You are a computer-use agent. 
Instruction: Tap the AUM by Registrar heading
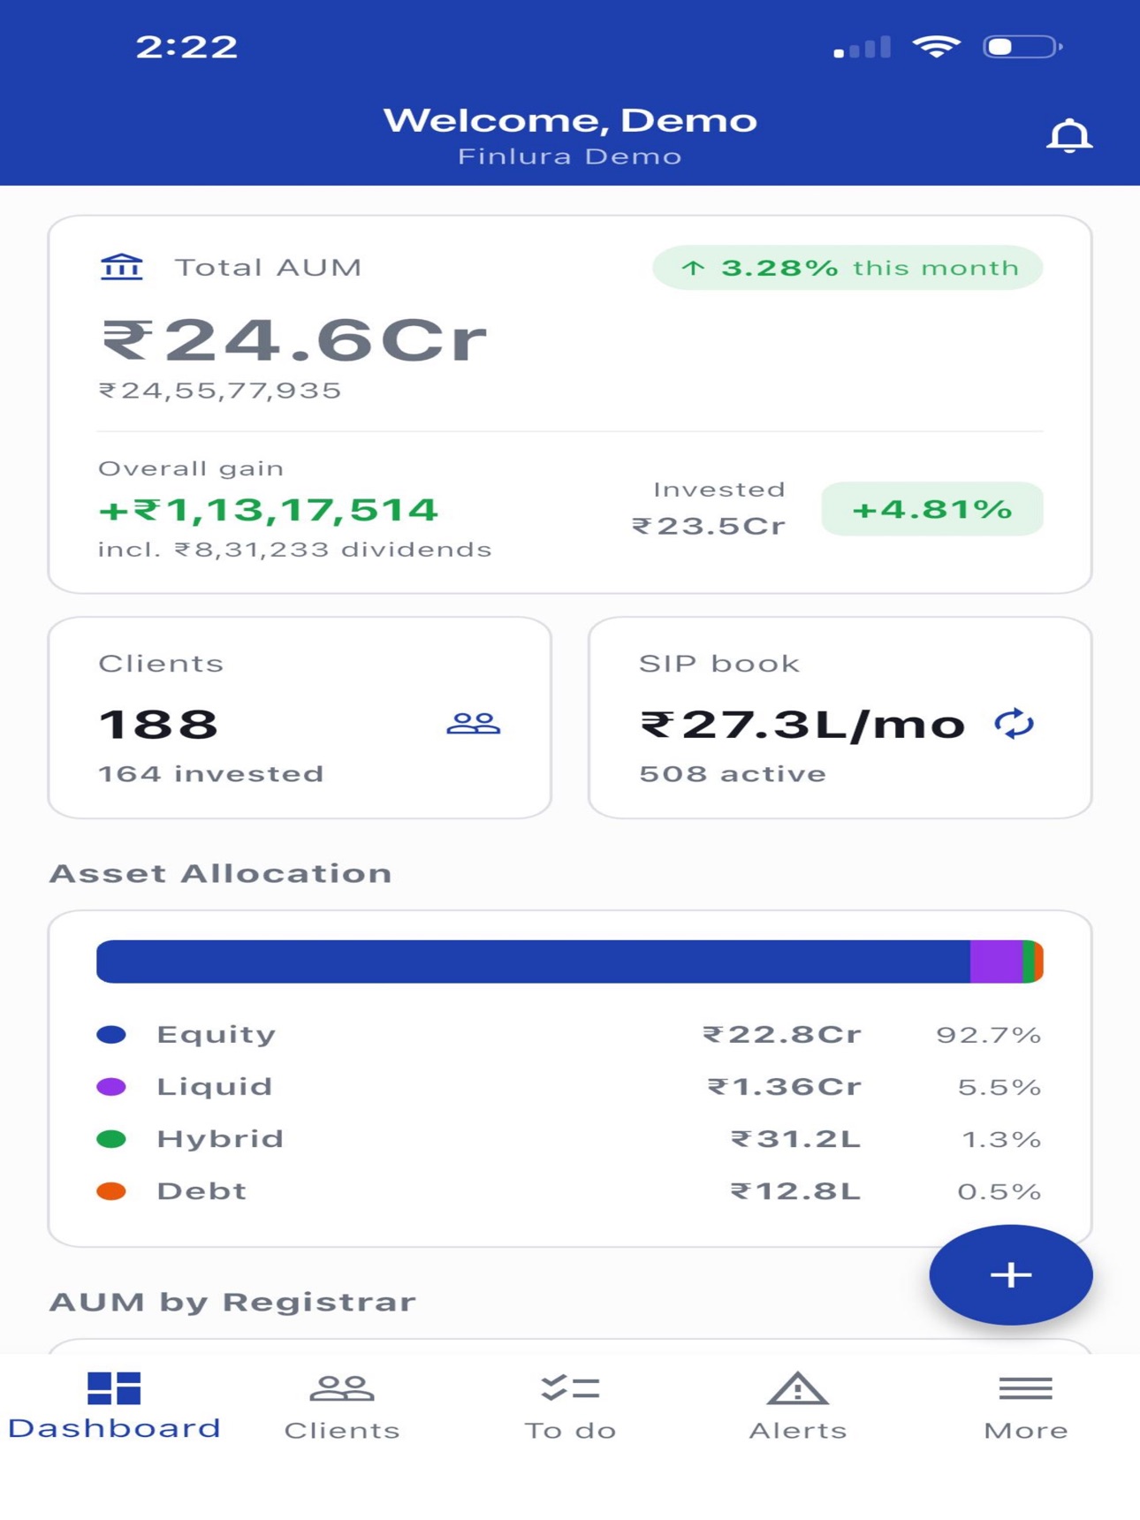tap(232, 1302)
